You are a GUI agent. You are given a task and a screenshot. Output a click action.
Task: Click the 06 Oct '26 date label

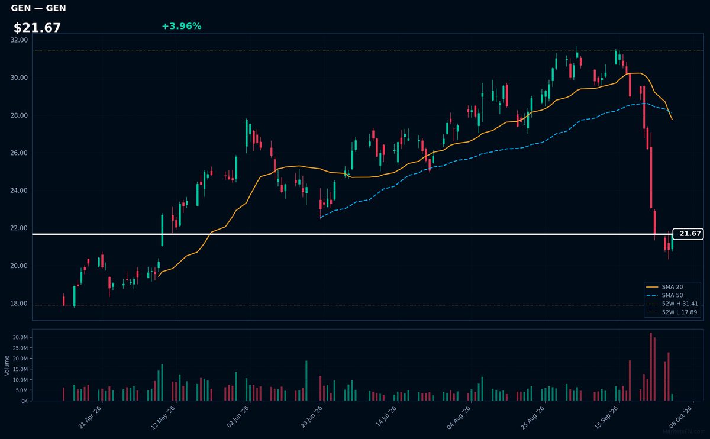(681, 417)
